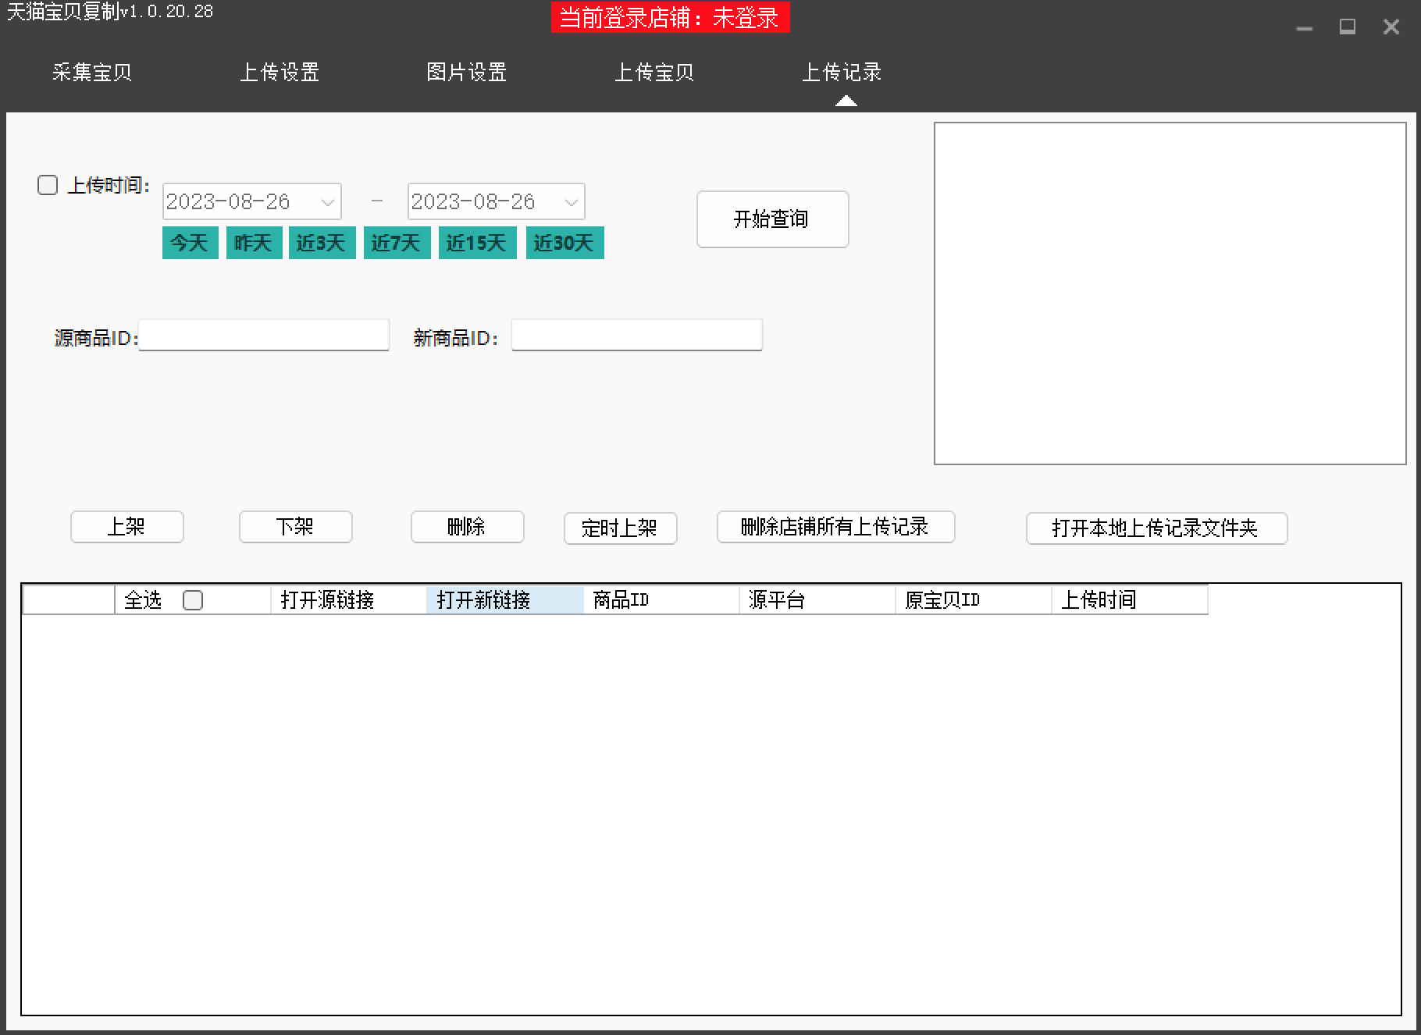
Task: Click the 下架 button
Action: click(x=296, y=527)
